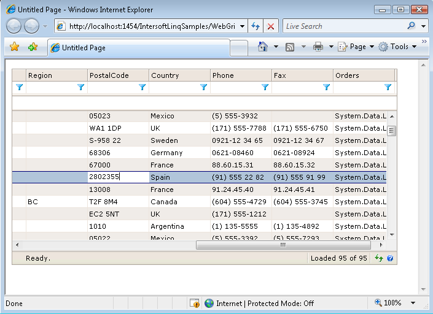Click the filter icon in the PostalCode column
The image size is (433, 314).
point(142,88)
